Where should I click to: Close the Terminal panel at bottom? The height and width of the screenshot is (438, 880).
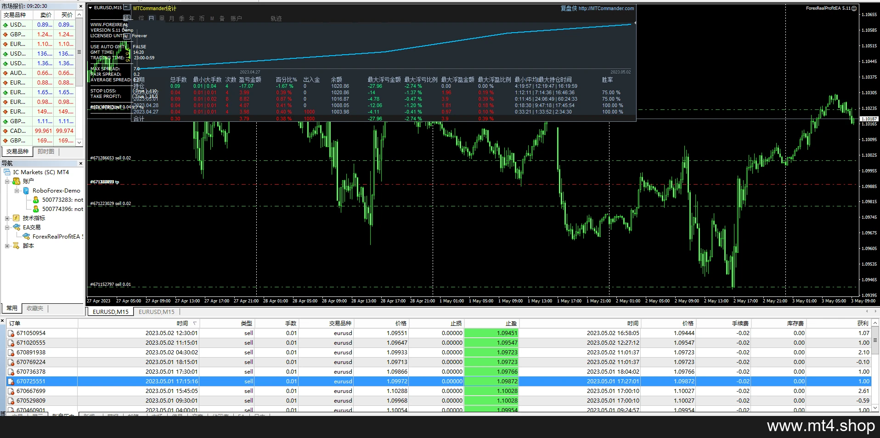(2, 321)
